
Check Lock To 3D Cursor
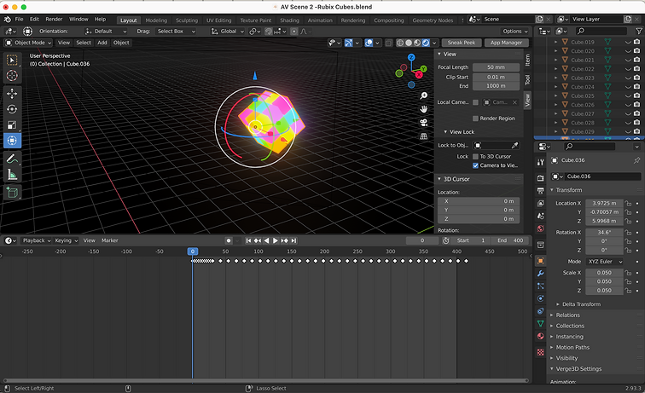tap(475, 157)
